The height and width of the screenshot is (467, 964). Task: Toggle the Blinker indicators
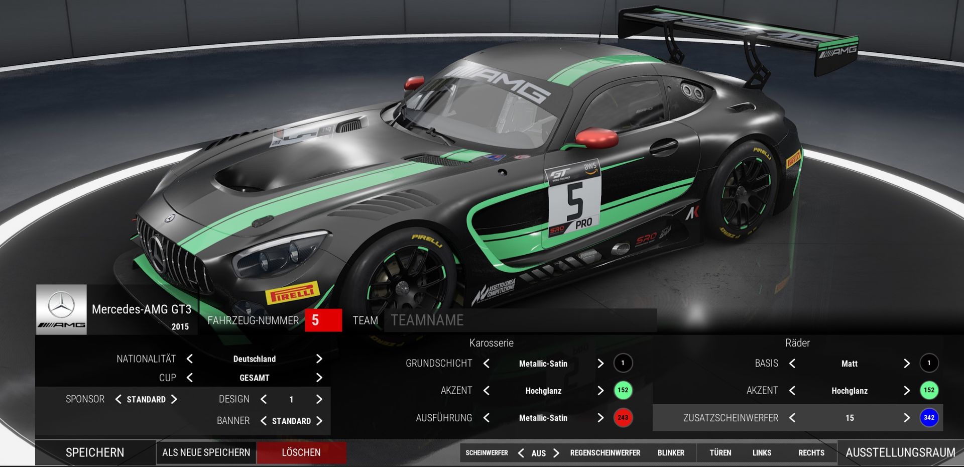click(671, 453)
